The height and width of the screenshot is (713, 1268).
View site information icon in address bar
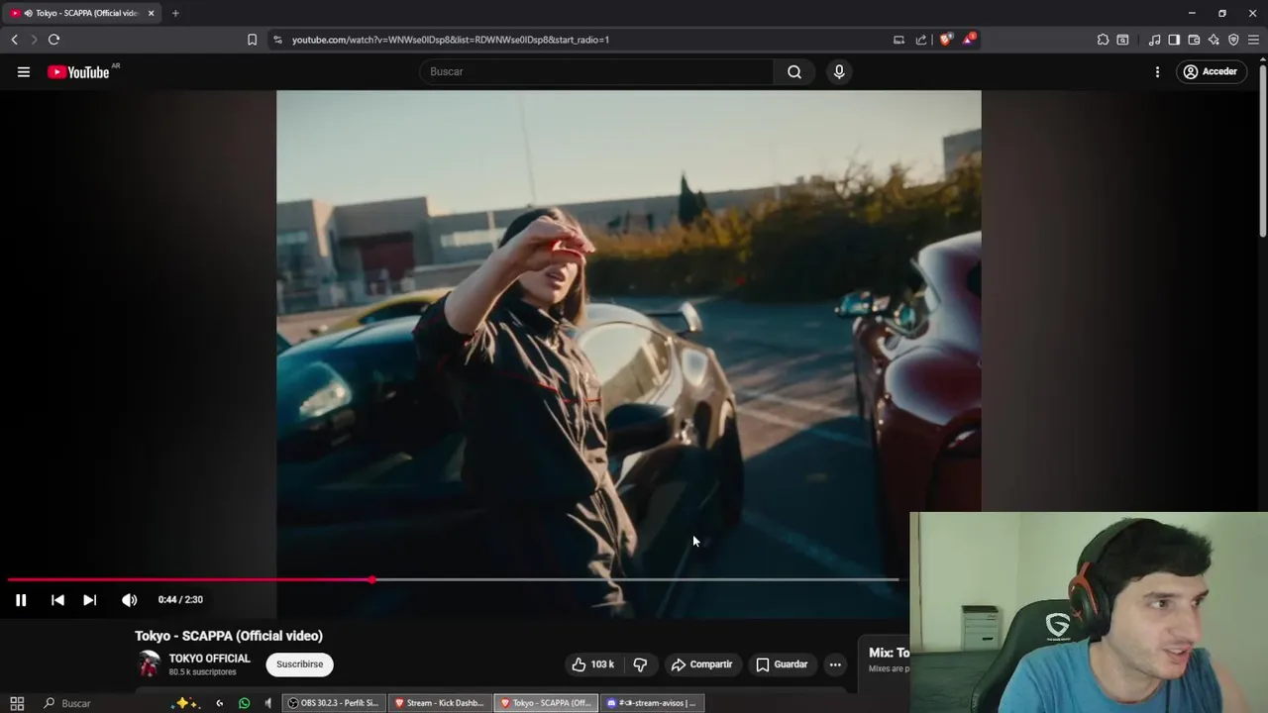click(277, 40)
